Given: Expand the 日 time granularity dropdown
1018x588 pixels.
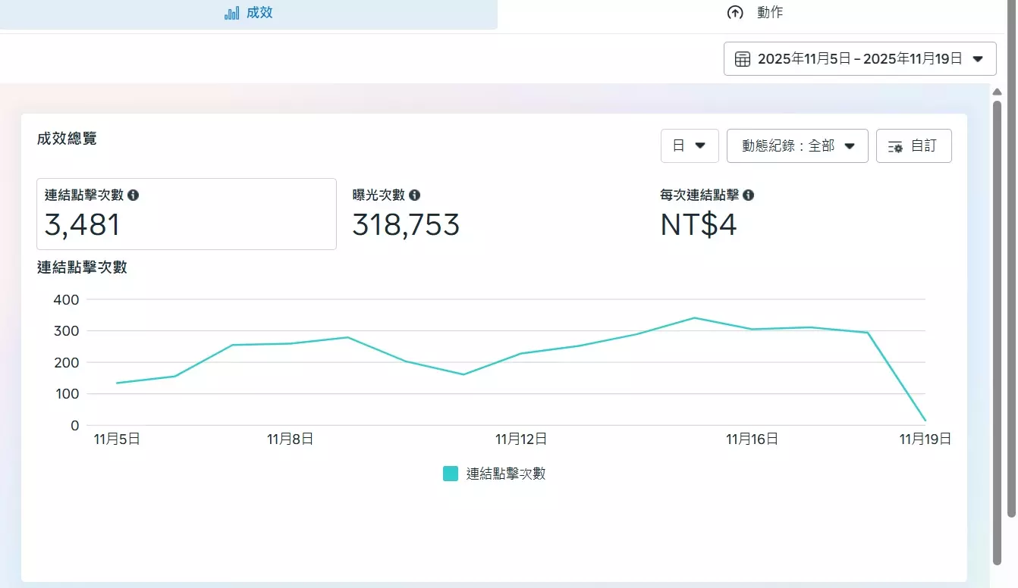Looking at the screenshot, I should pyautogui.click(x=690, y=145).
